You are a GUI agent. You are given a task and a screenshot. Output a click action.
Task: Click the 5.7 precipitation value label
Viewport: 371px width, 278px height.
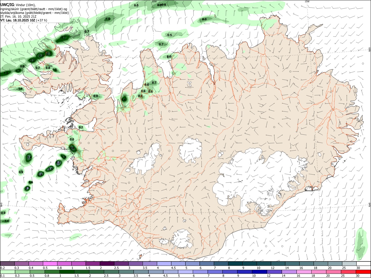[x=27, y=189]
